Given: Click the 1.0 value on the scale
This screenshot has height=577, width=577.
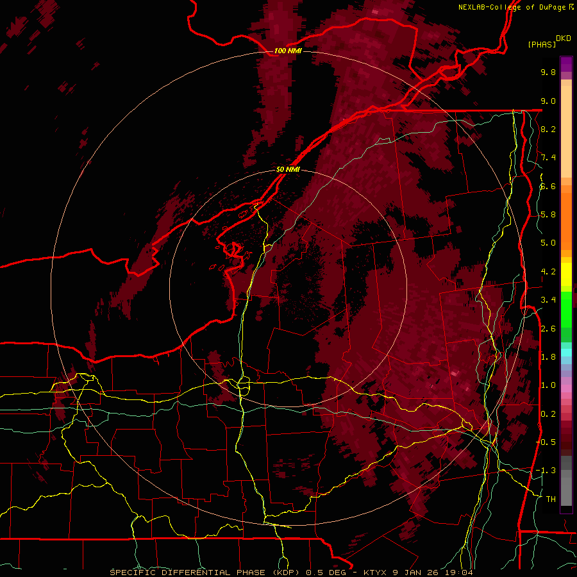Looking at the screenshot, I should (548, 385).
